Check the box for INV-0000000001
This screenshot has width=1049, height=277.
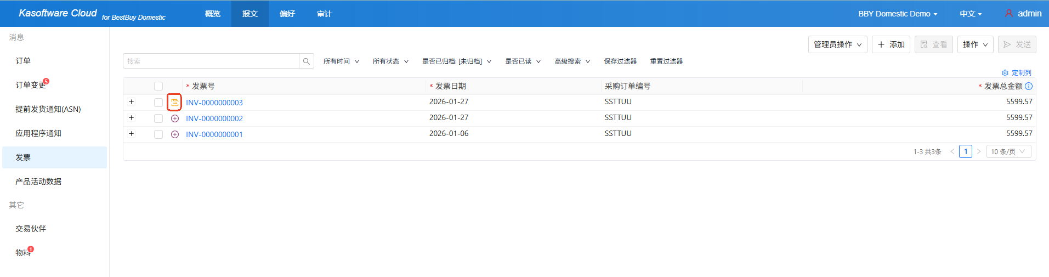158,134
